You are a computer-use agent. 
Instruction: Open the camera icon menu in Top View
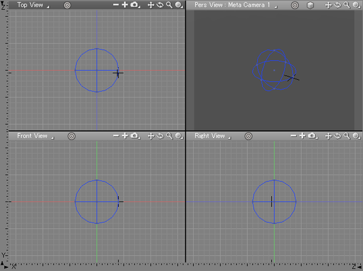pos(135,5)
